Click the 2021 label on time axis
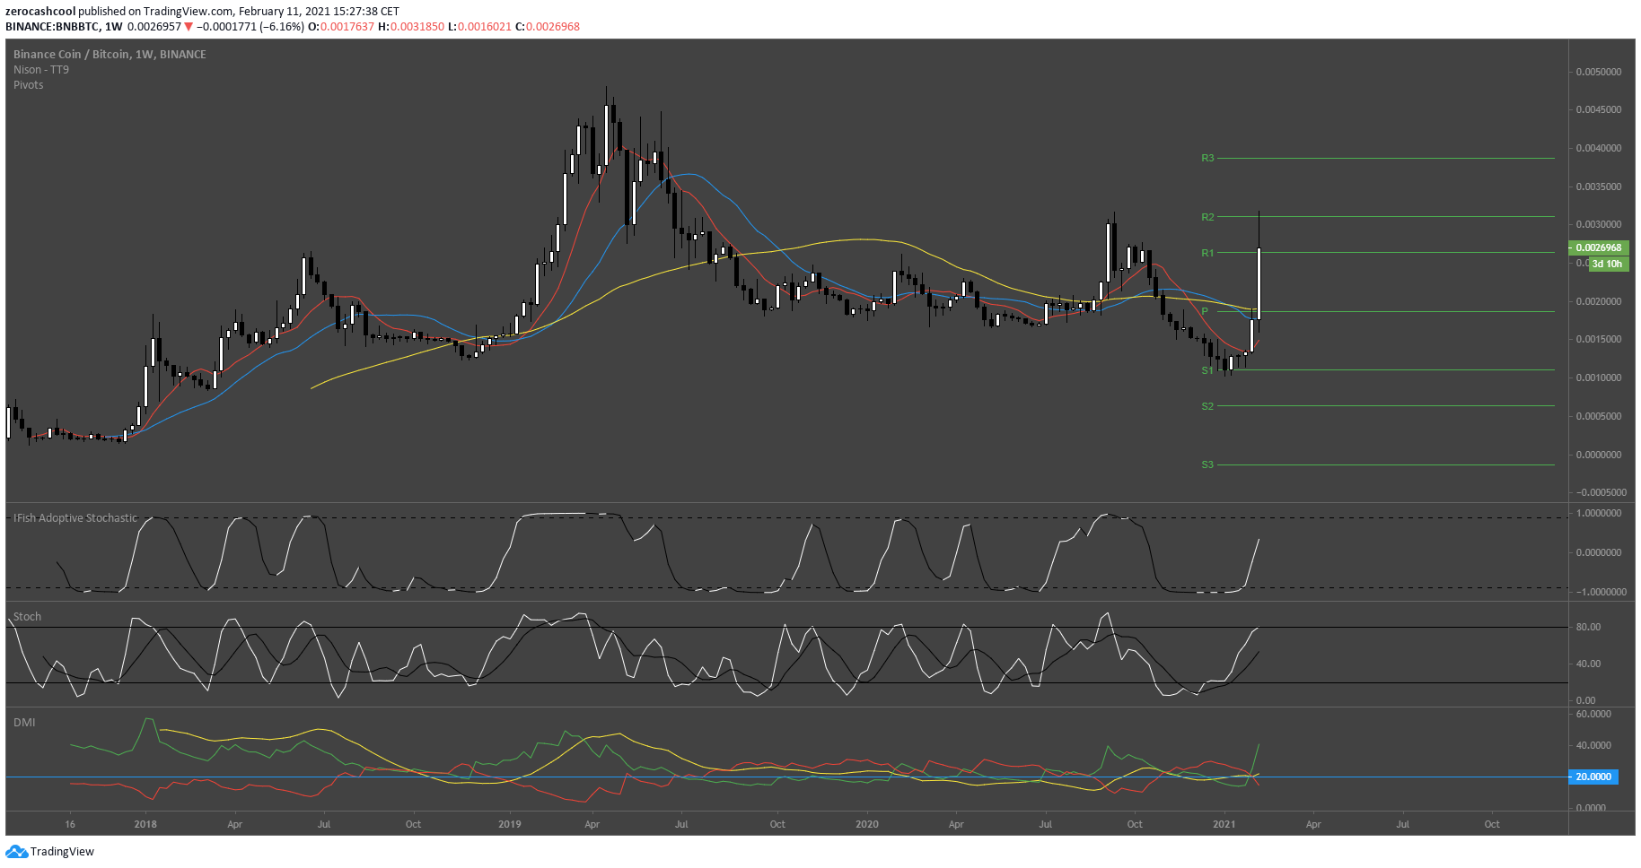The width and height of the screenshot is (1641, 868). point(1224,824)
